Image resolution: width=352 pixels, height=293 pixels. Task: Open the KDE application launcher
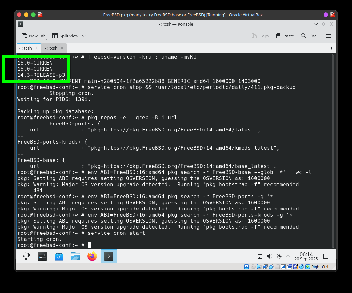pyautogui.click(x=27, y=256)
